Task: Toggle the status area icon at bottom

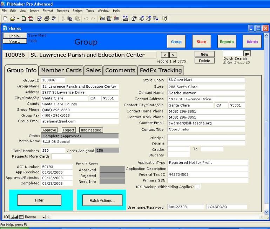Action: point(21,217)
